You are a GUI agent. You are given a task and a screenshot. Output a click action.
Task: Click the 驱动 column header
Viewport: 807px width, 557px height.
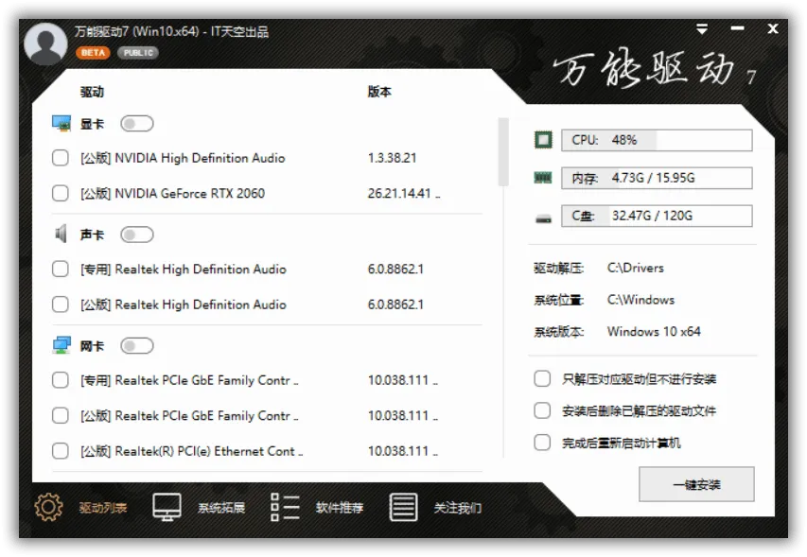pyautogui.click(x=92, y=92)
